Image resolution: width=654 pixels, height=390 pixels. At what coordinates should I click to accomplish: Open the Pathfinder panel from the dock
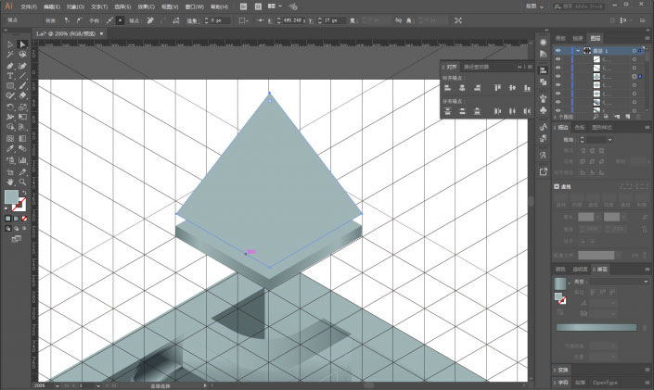click(543, 82)
